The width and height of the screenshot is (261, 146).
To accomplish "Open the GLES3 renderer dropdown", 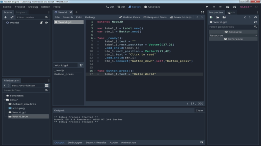I will click(246, 7).
